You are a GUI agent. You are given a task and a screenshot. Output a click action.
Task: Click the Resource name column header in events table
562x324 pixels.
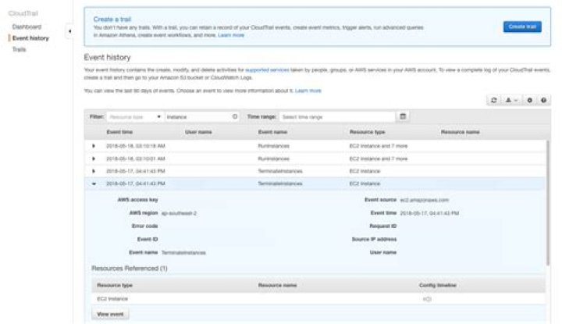coord(460,132)
